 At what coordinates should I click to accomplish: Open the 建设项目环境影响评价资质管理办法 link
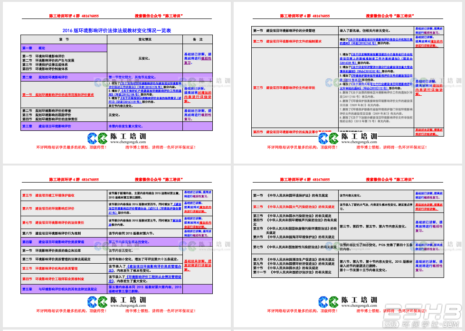145,268
